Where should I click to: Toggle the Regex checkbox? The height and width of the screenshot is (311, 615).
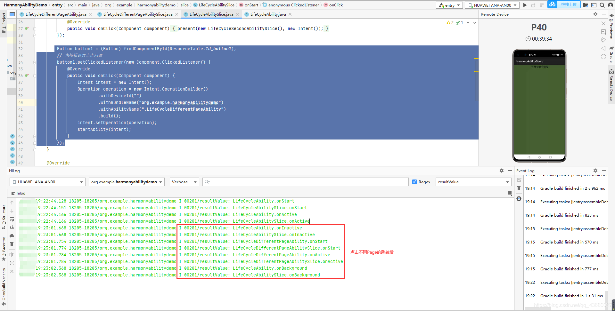[x=414, y=182]
